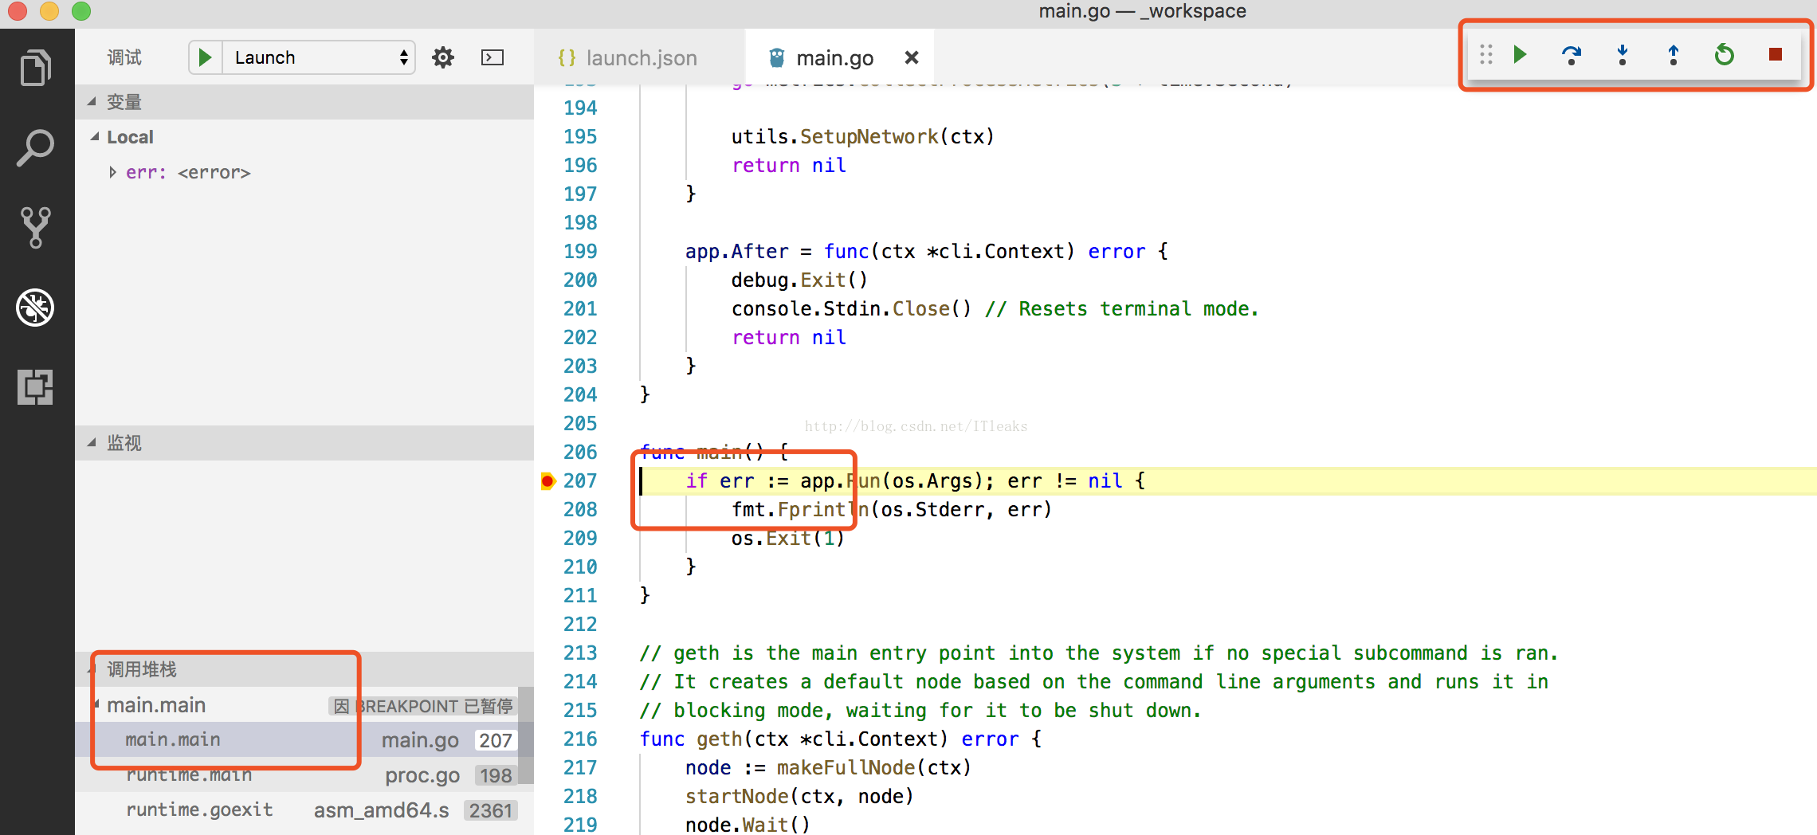Step into in debug toolbar

(1622, 54)
